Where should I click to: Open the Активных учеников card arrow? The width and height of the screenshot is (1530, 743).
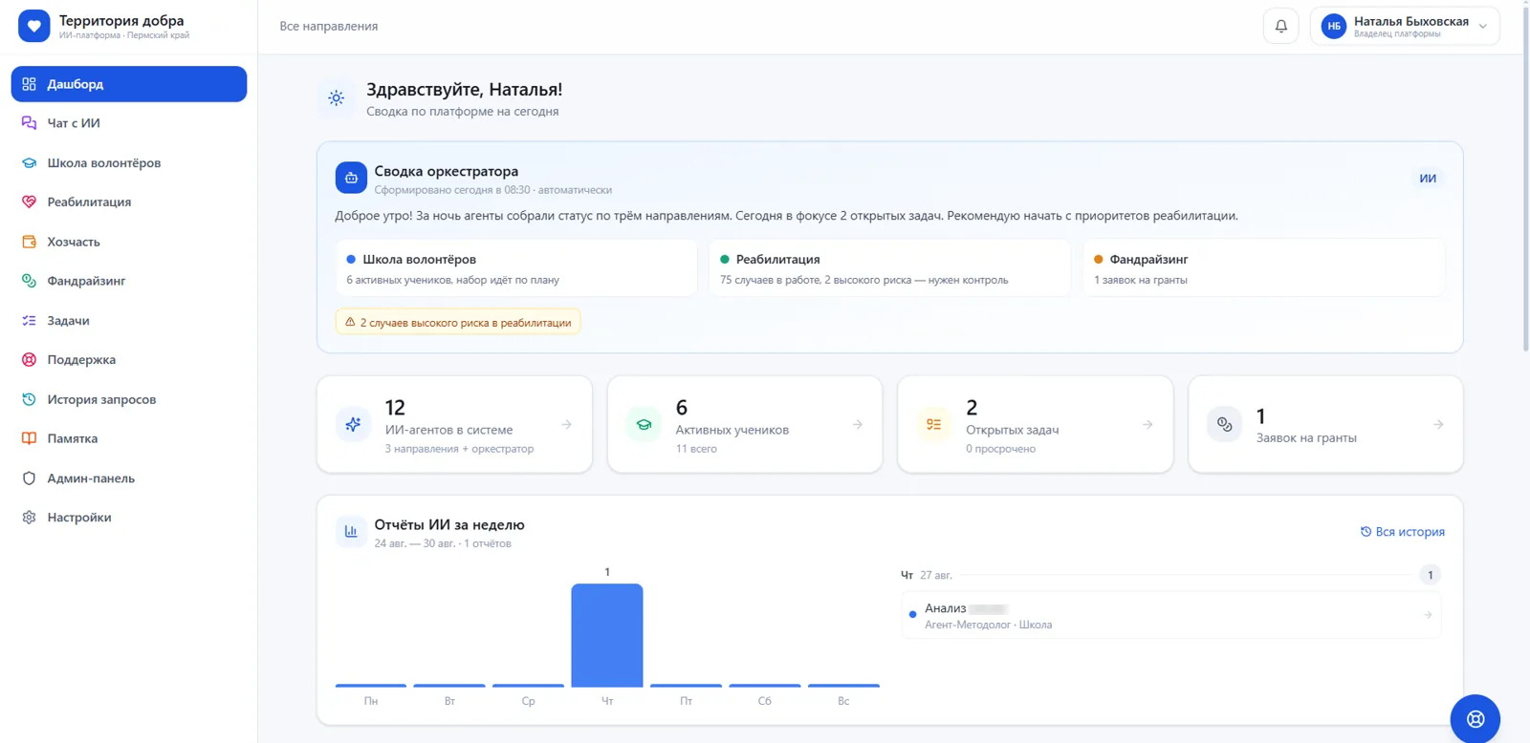pos(858,424)
